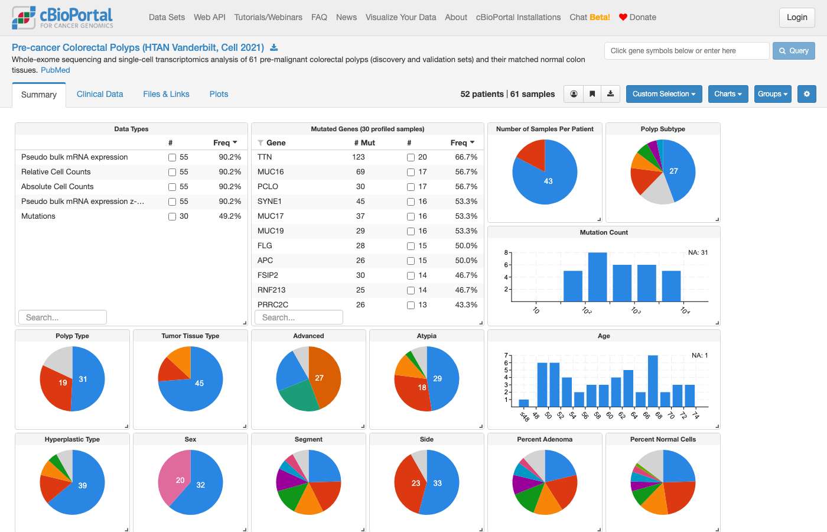827x532 pixels.
Task: Open the Pre-cancer Colorectal Polyps study title link
Action: pos(138,47)
